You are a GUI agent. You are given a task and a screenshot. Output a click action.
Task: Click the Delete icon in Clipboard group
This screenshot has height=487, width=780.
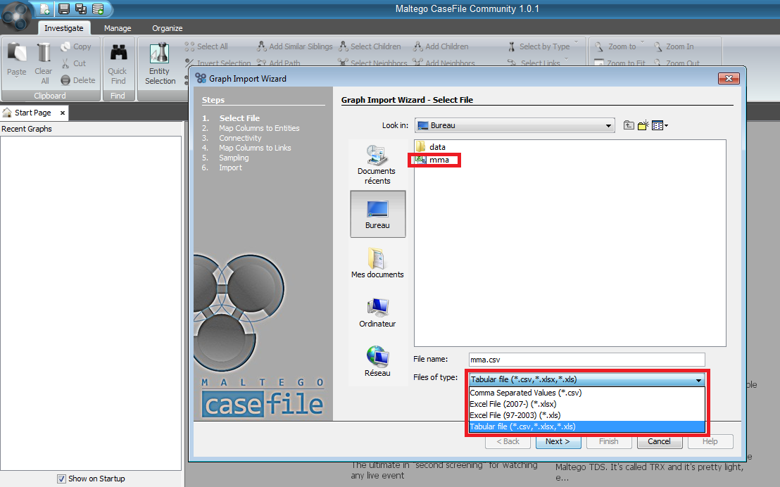[65, 80]
